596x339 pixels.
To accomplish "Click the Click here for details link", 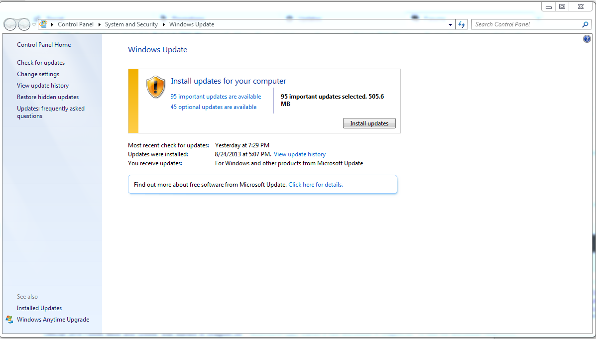I will tap(316, 185).
